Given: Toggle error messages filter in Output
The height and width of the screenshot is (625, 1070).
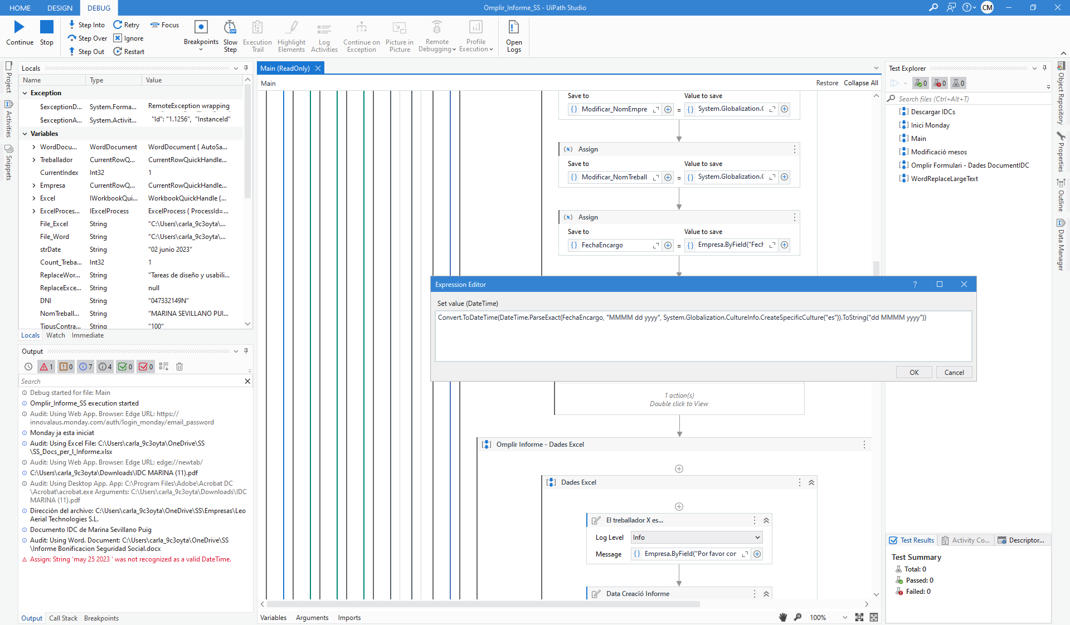Looking at the screenshot, I should pos(46,367).
